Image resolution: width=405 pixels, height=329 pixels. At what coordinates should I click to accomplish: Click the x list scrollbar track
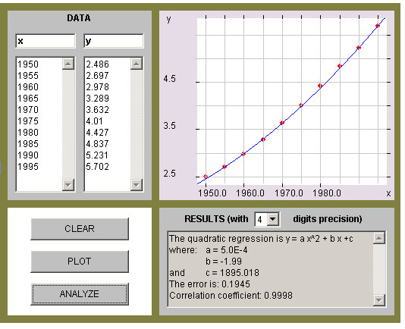(68, 124)
